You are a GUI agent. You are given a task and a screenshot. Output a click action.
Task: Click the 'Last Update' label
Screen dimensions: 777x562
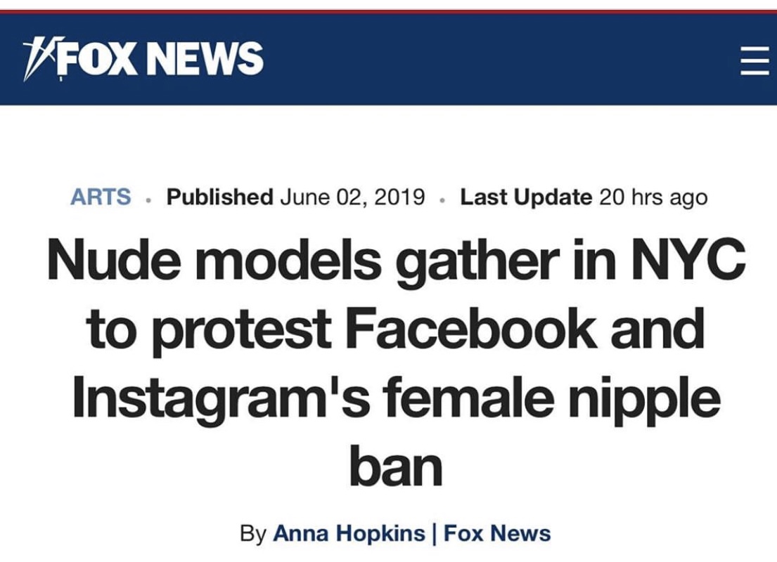click(x=525, y=197)
